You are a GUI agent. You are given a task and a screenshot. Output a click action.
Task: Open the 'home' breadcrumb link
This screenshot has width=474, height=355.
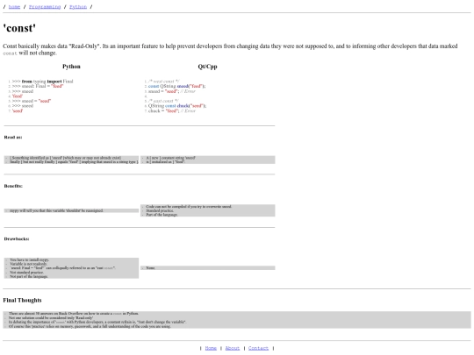pos(14,7)
